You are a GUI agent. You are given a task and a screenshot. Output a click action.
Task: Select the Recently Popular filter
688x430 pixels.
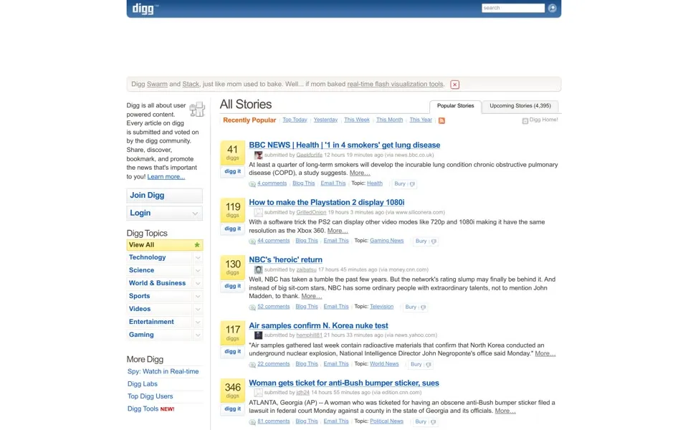tap(249, 120)
